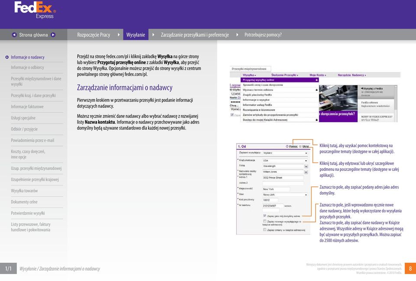416x281 pixels.
Task: Click lock icon on Przygotuj wysyłkę online
Action: [x=316, y=80]
